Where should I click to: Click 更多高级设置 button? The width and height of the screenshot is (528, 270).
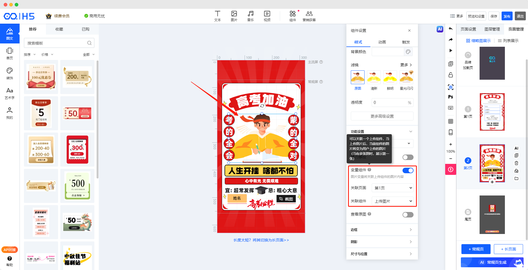[x=382, y=116]
